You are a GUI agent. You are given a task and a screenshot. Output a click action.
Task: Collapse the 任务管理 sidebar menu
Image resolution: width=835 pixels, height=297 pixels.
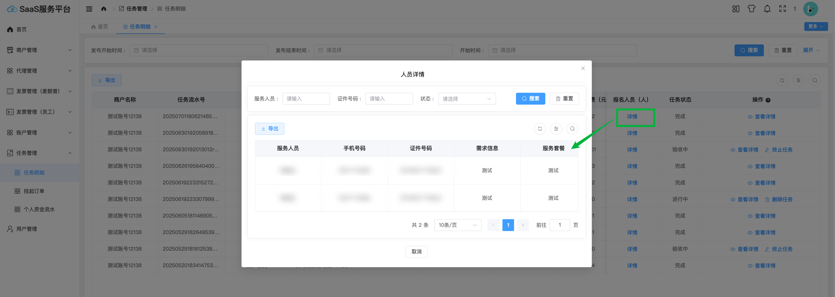(x=40, y=153)
